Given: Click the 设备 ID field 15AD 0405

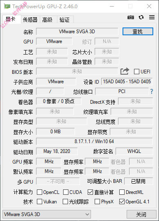Looking at the screenshot, I should (x=127, y=82).
